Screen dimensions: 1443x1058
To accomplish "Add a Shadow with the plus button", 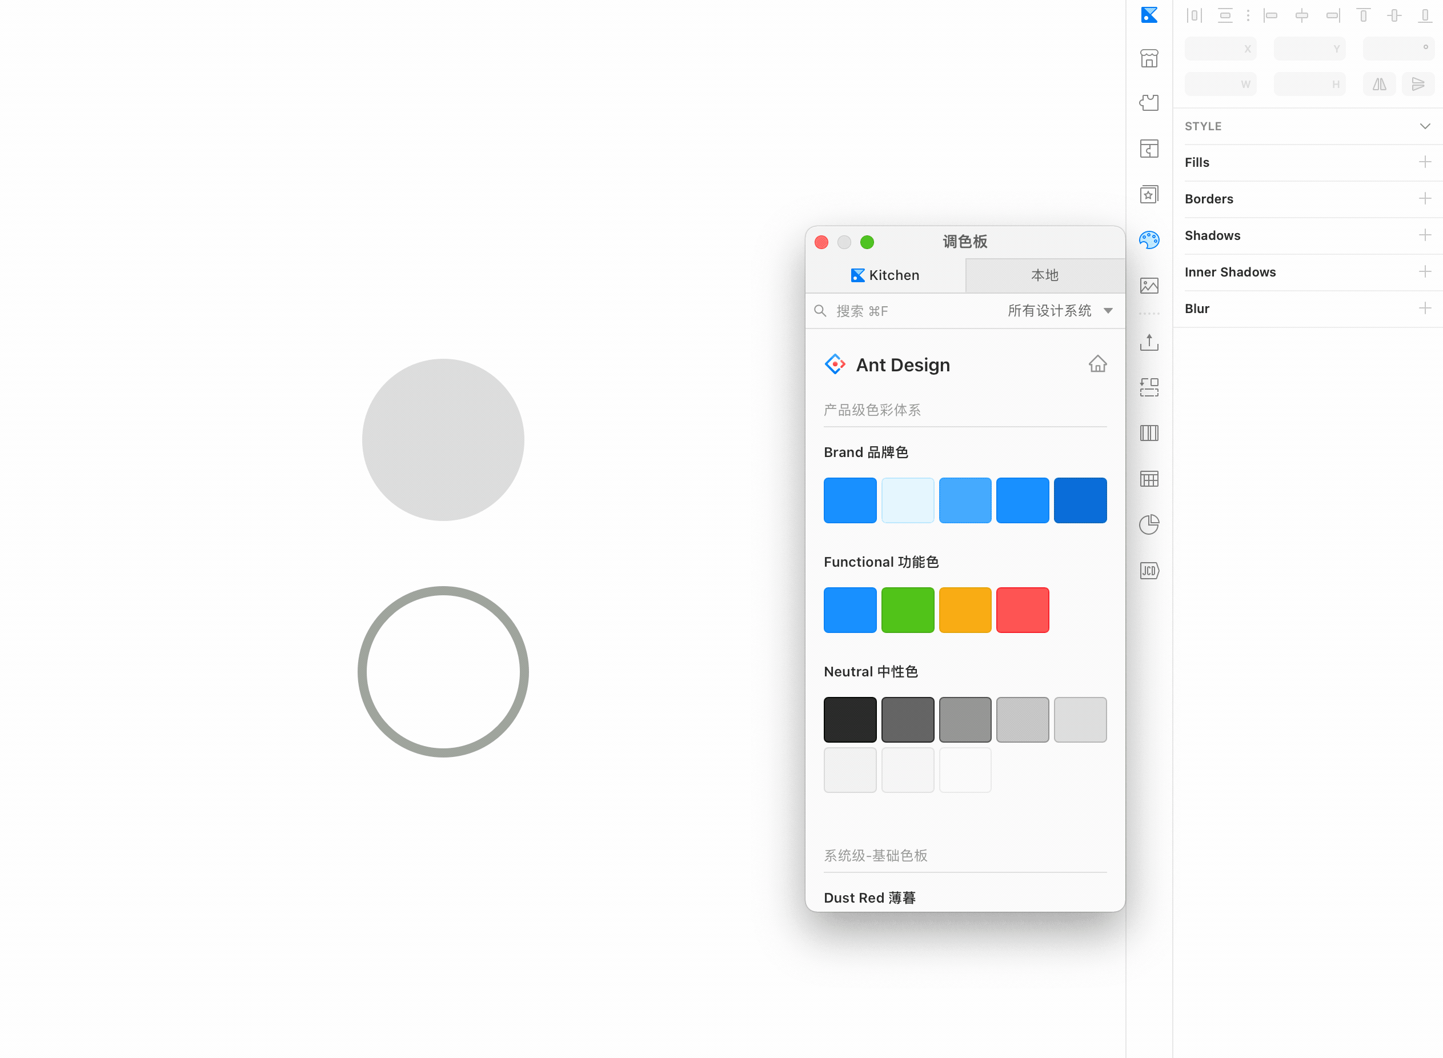I will [1424, 235].
